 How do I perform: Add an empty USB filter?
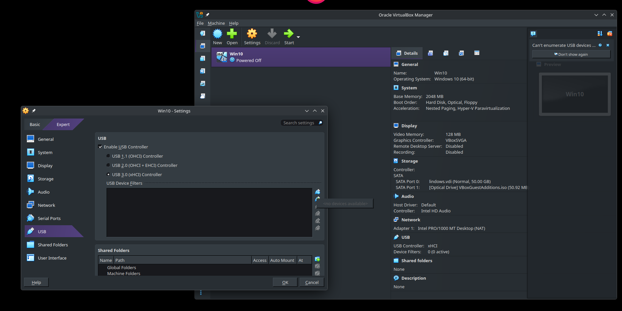318,192
